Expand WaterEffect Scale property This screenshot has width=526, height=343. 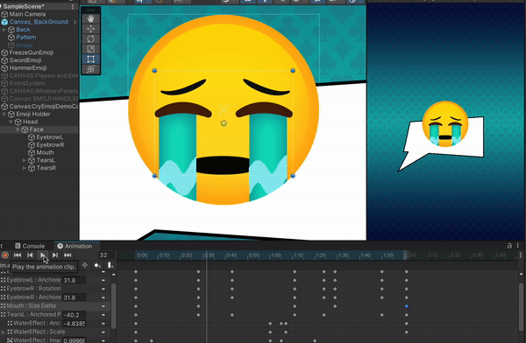(x=3, y=332)
